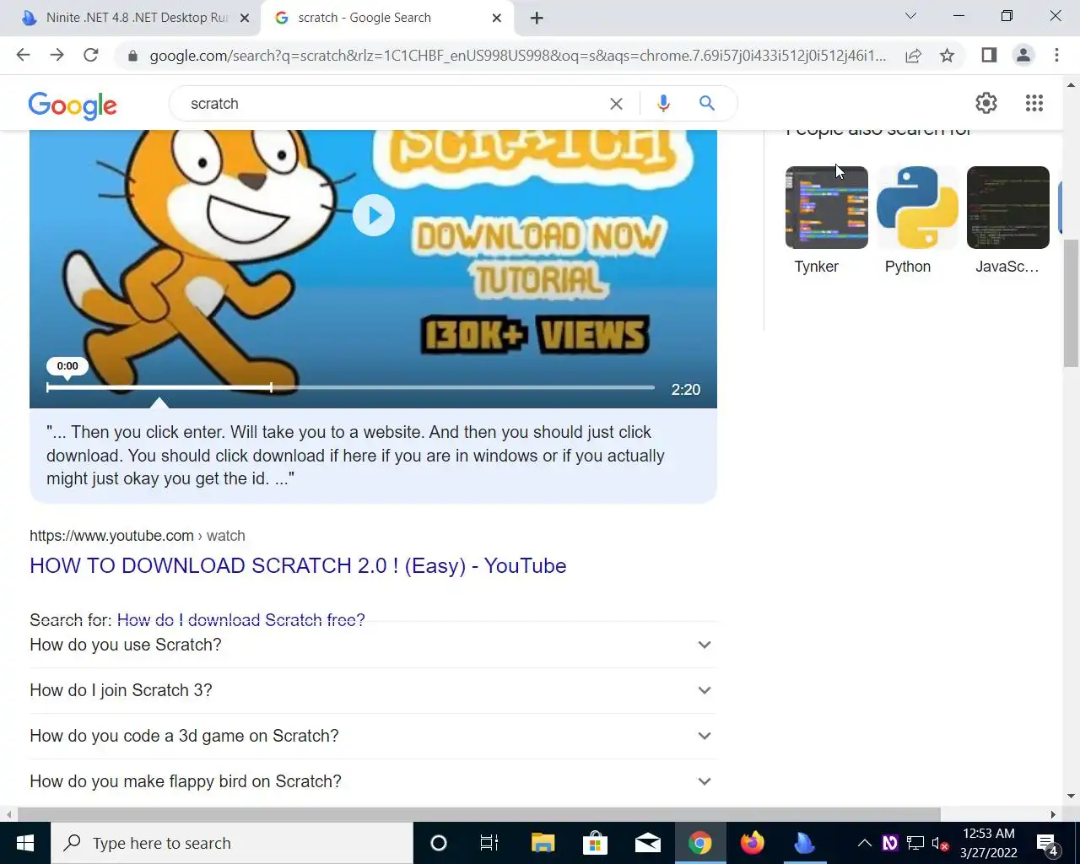Expand How do you use Scratch?
Image resolution: width=1080 pixels, height=864 pixels.
[x=373, y=645]
